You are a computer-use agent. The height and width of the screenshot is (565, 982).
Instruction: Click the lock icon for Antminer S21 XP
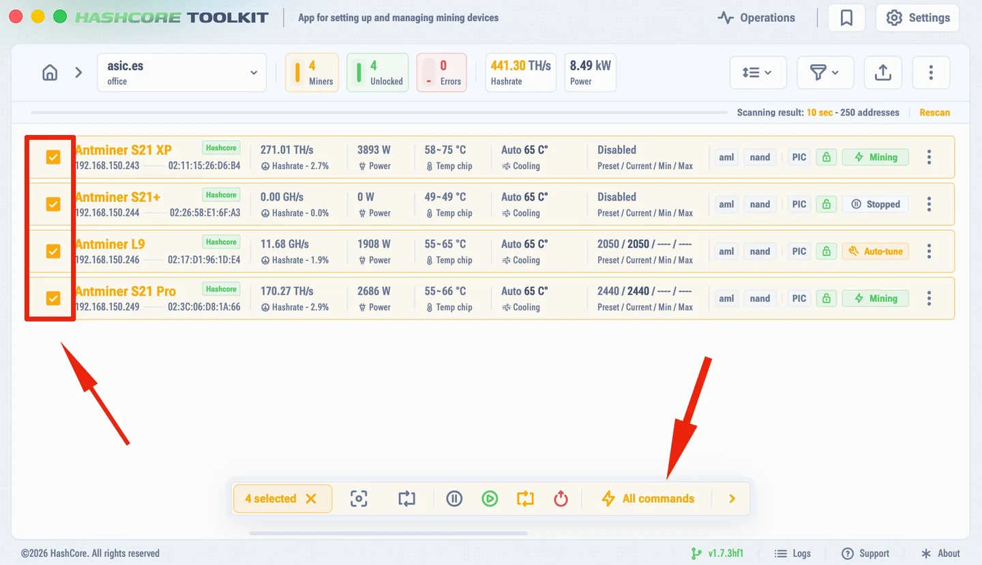click(x=827, y=157)
